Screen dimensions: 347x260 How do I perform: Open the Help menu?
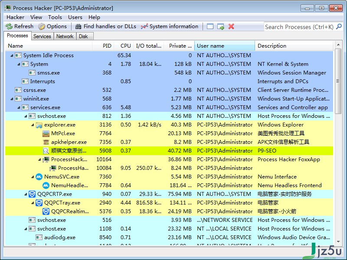click(x=94, y=17)
